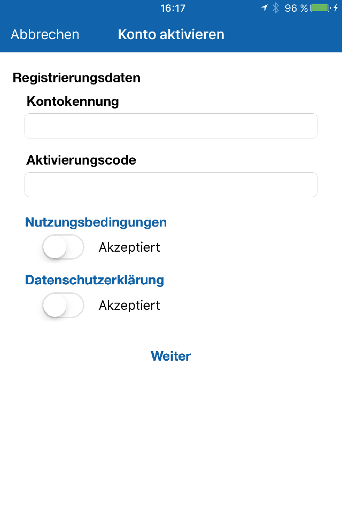The image size is (342, 513).
Task: Cancel activation with Abbrechen
Action: tap(45, 34)
